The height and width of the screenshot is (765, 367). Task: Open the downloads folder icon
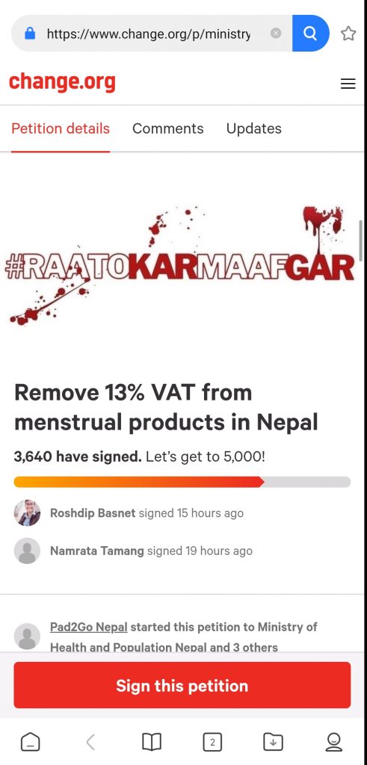coord(273,742)
